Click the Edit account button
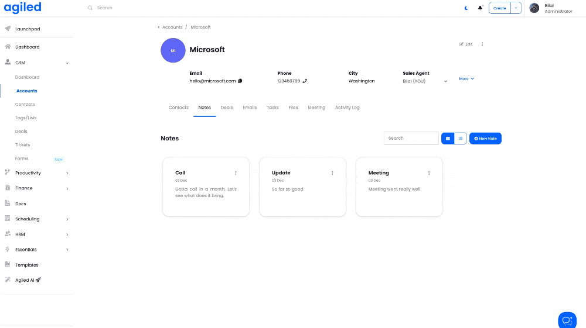 pos(466,44)
